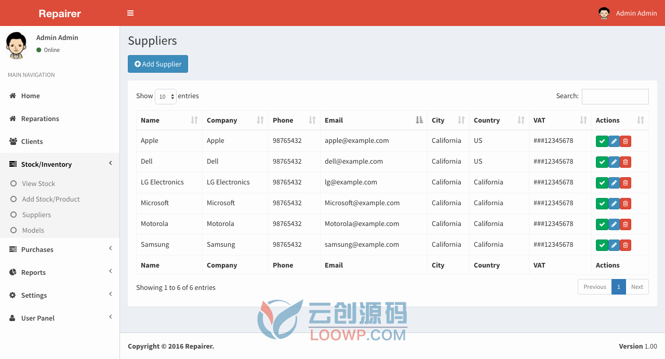Expand the Reports menu
This screenshot has height=359, width=665.
click(x=60, y=272)
